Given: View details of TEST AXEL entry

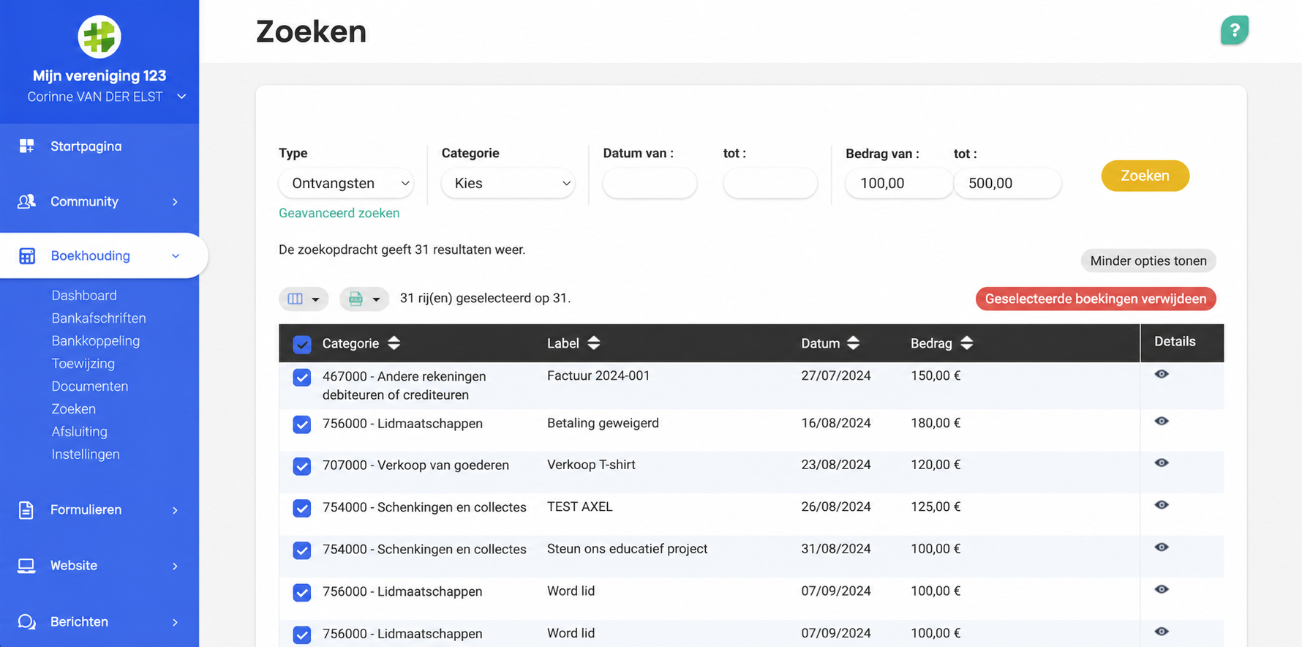Looking at the screenshot, I should coord(1162,505).
